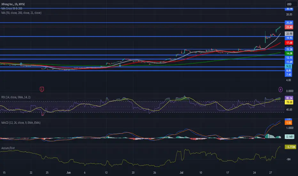
Task: Select the 8.85 price level label
Action: (288, 71)
